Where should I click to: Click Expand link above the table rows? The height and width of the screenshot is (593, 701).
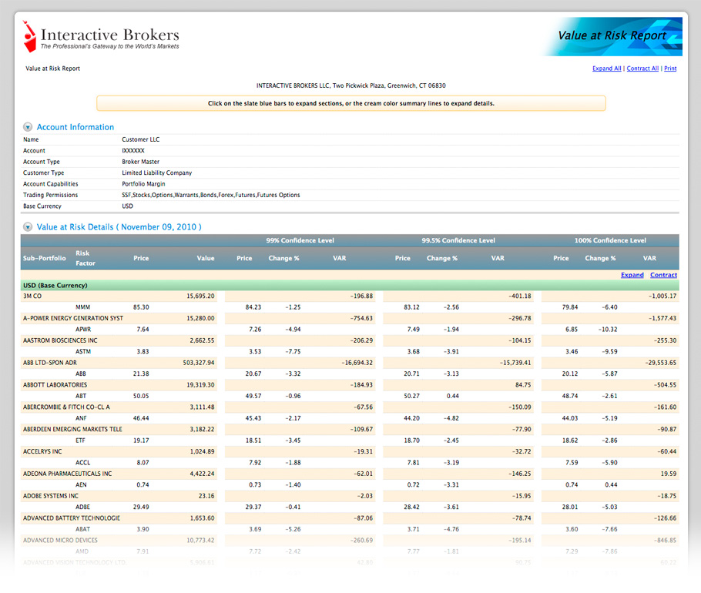pos(632,275)
